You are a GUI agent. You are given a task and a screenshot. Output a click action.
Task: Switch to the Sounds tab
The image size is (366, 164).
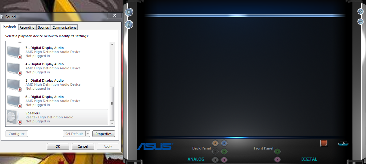click(43, 27)
